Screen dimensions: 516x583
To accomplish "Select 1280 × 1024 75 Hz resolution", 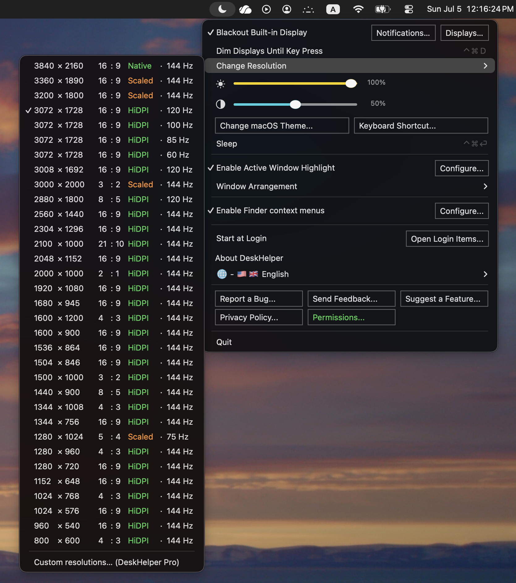I will click(x=112, y=437).
